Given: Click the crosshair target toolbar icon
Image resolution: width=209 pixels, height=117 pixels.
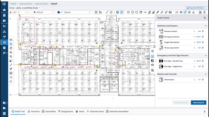Looking at the screenshot, I should pyautogui.click(x=189, y=12).
